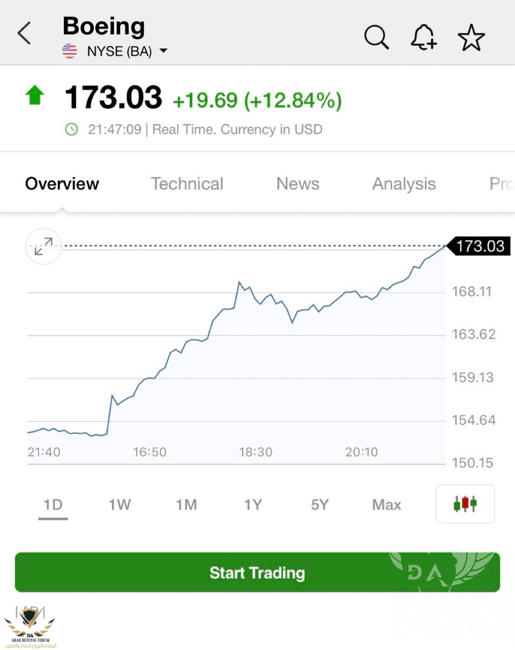Image resolution: width=515 pixels, height=650 pixels.
Task: Choose the Max chart range
Action: click(386, 505)
